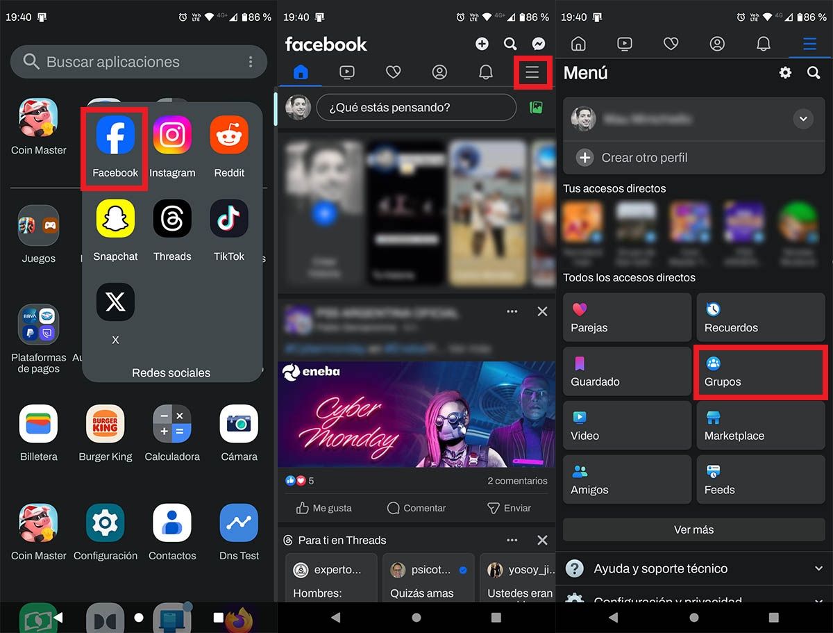The width and height of the screenshot is (833, 633).
Task: Open the X app icon
Action: (115, 302)
